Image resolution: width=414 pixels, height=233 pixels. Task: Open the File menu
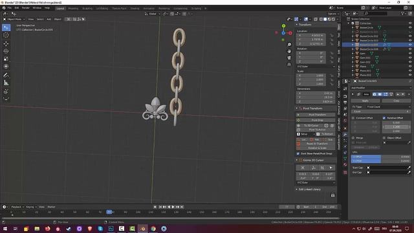(x=10, y=8)
